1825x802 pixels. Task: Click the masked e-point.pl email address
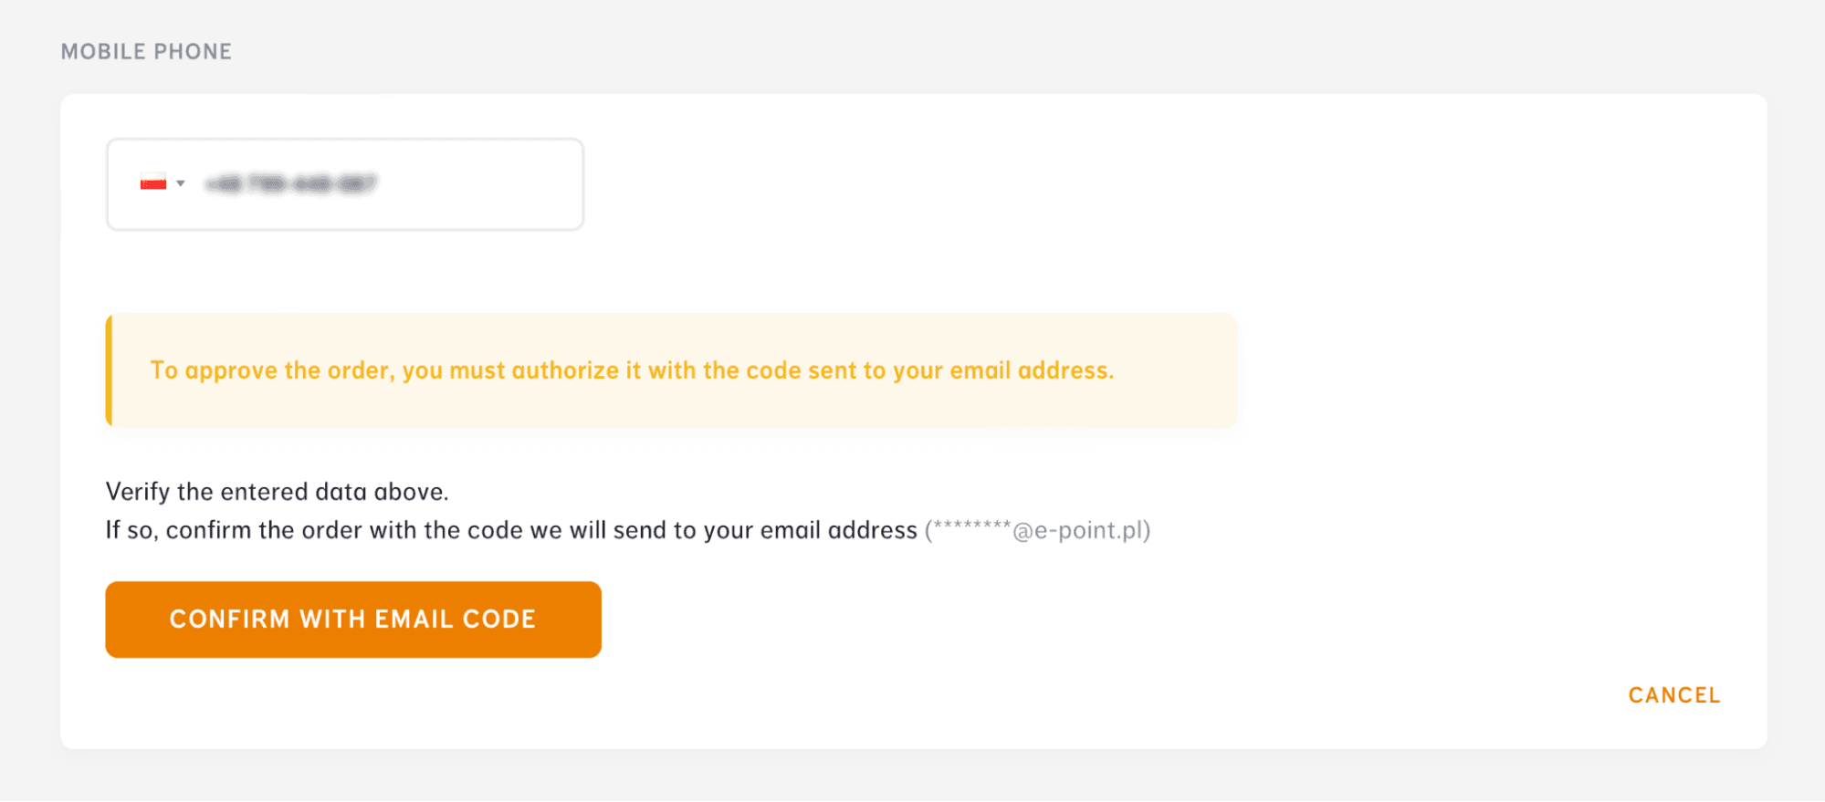[x=1037, y=530]
